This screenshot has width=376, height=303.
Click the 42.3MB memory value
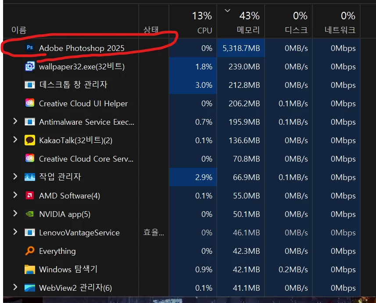246,251
